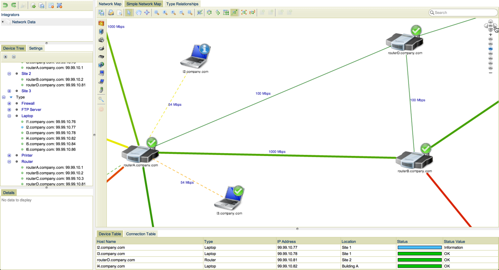499x270 pixels.
Task: Expand the Site 3 tree node
Action: [9, 91]
